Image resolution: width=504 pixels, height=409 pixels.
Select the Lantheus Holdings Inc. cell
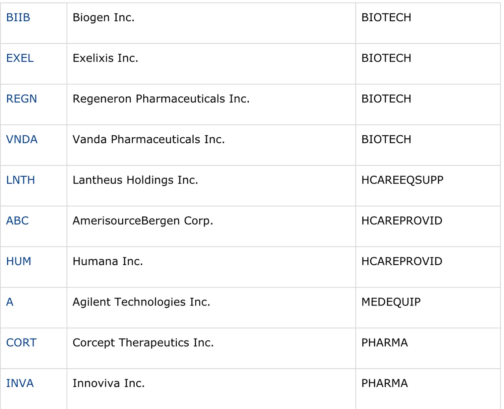[x=211, y=186]
